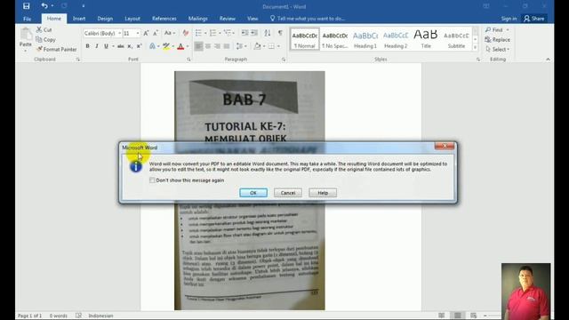569x320 pixels.
Task: Click Cancel in the Microsoft Word dialog
Action: (288, 193)
